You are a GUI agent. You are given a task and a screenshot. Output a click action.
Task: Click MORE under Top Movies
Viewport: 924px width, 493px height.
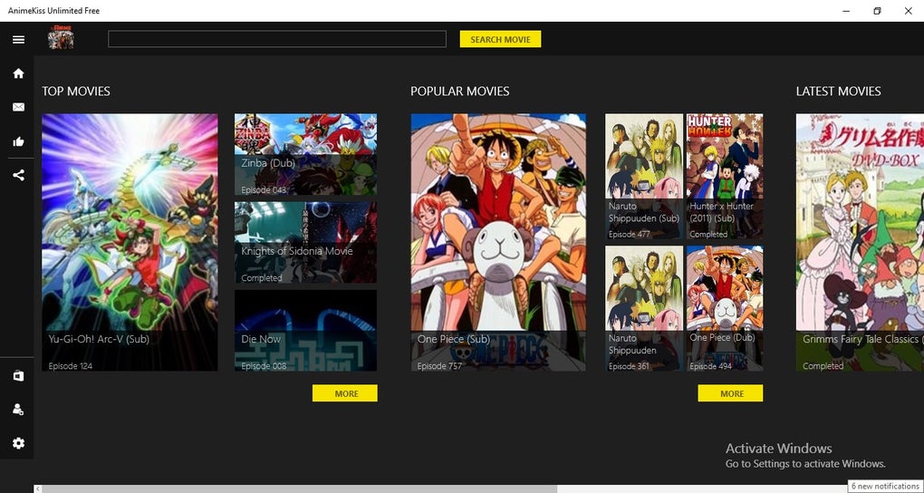click(345, 393)
